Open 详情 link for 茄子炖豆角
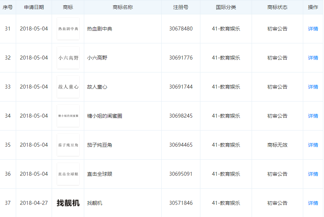 (x=313, y=145)
